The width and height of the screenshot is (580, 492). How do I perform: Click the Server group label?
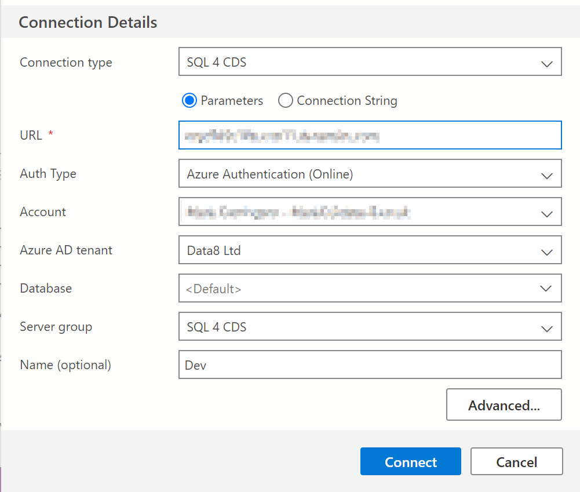pos(56,327)
